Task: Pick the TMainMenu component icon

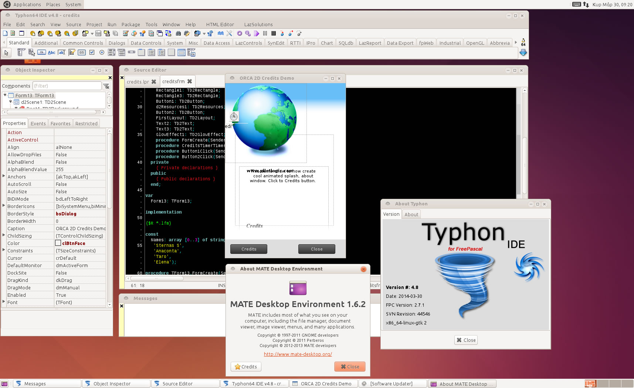Action: [21, 52]
